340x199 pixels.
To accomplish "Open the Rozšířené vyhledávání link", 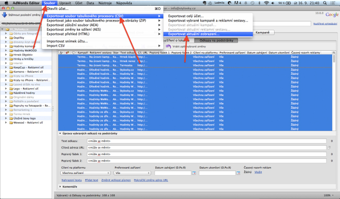I will 325,24.
